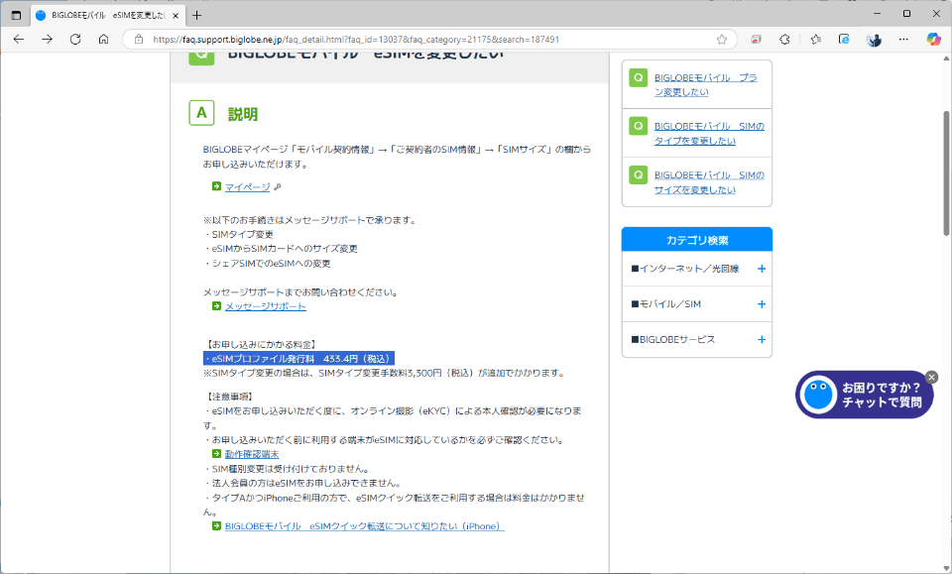Viewport: 952px width, 574px height.
Task: Open a new browser tab
Action: tap(196, 15)
